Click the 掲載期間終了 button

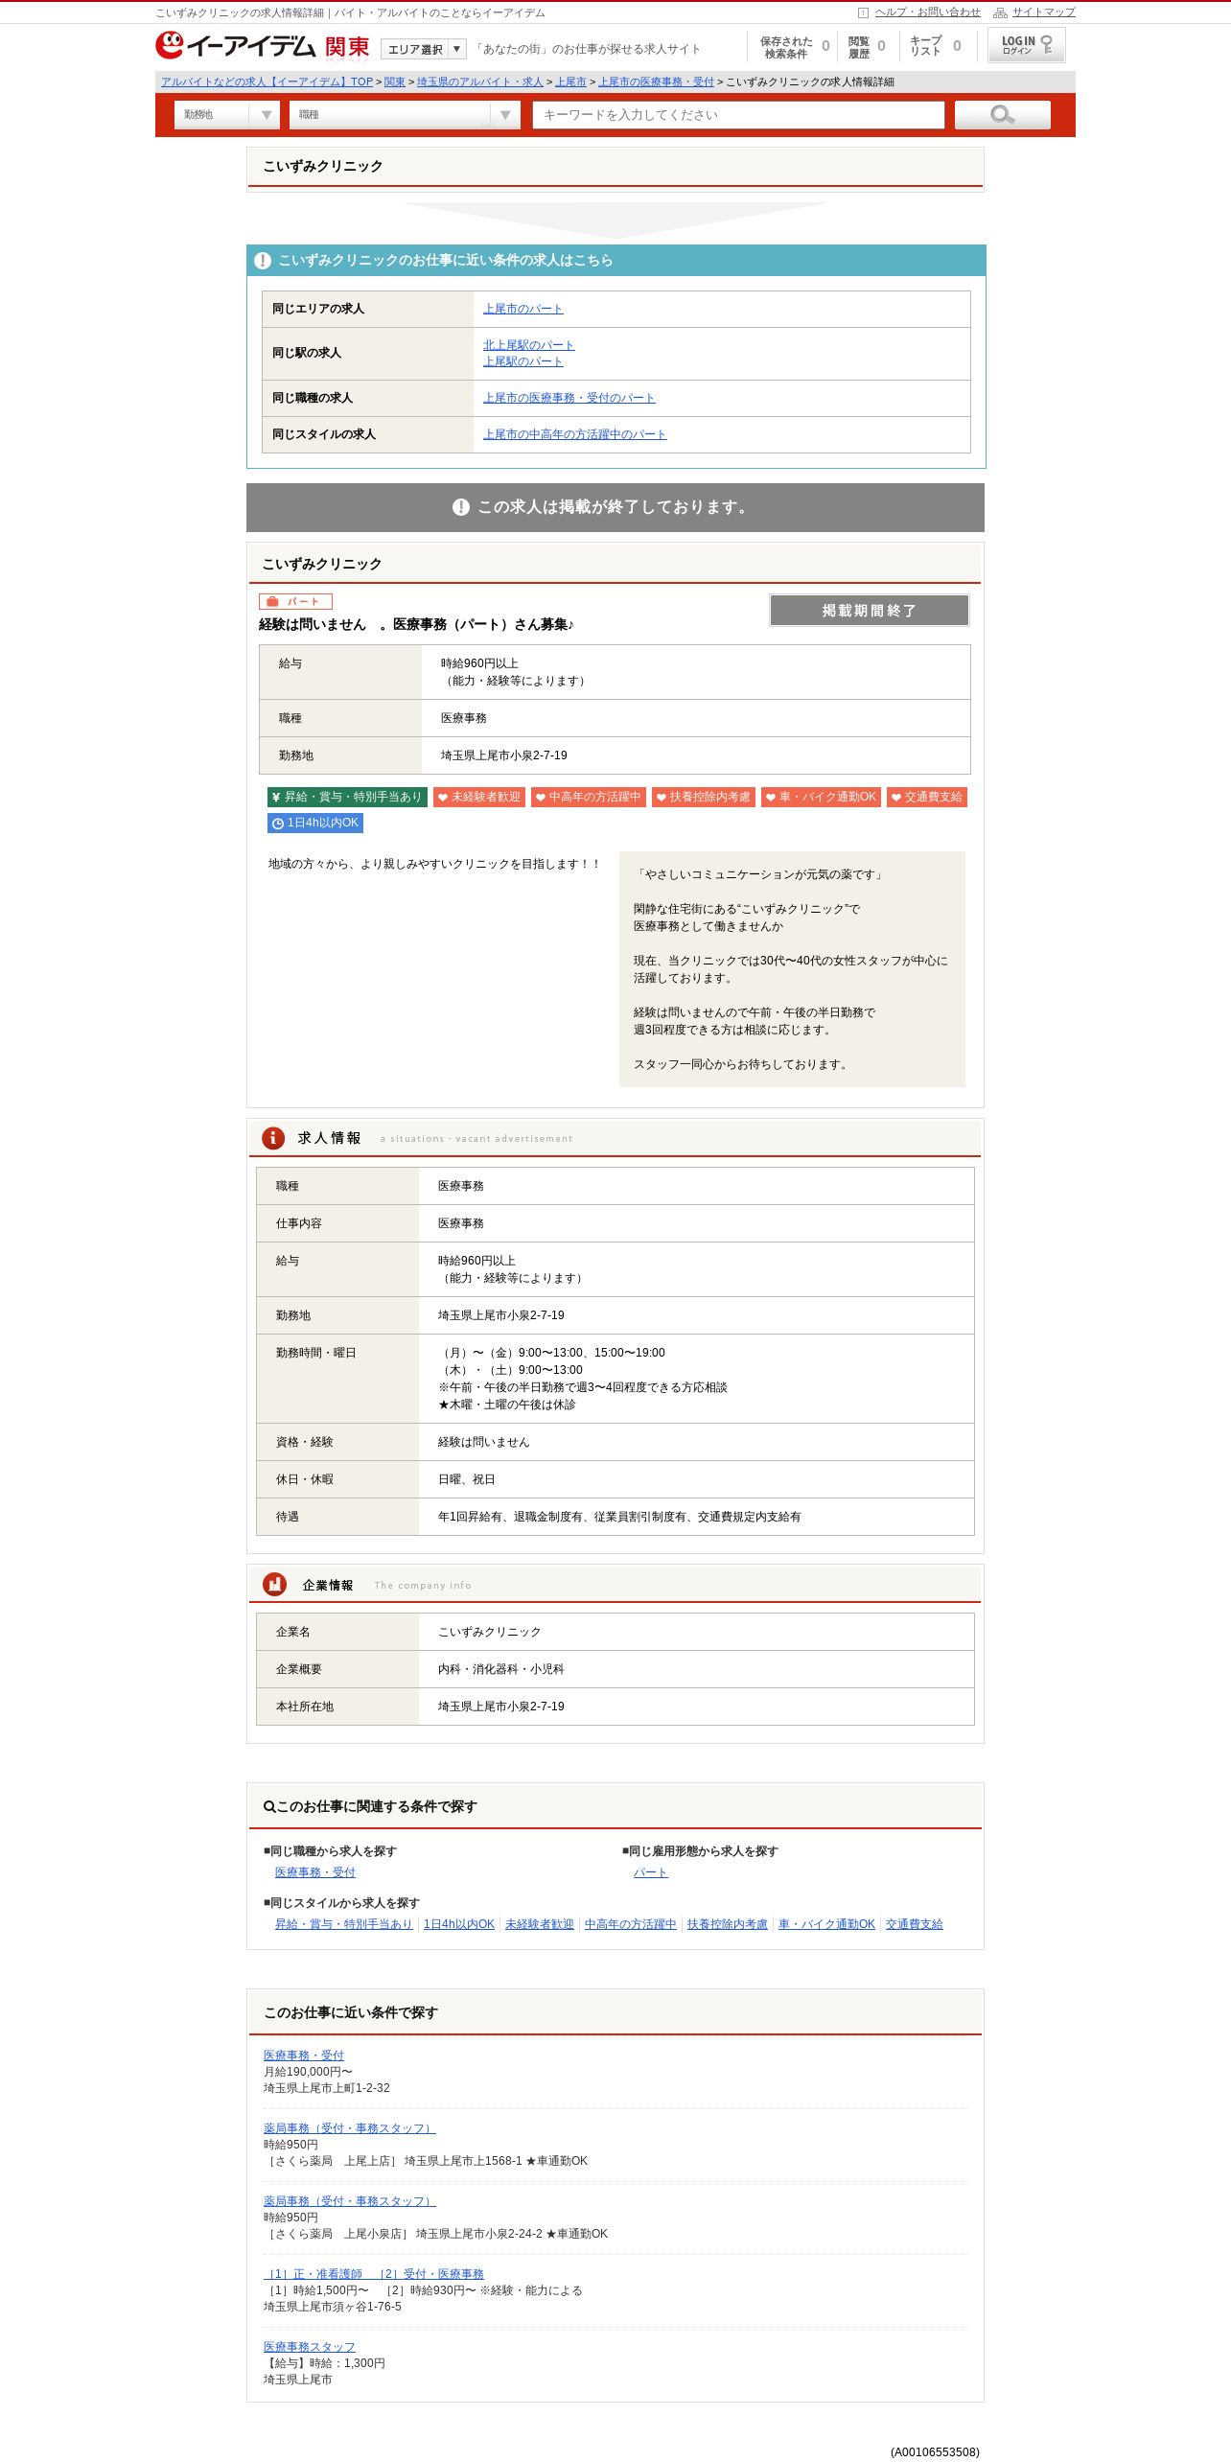coord(869,611)
